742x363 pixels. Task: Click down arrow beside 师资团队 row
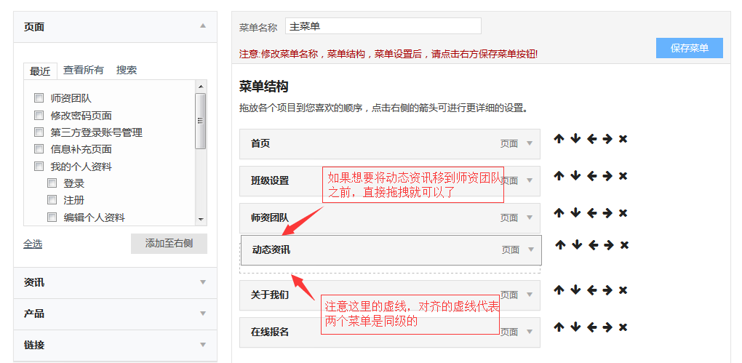tap(575, 213)
